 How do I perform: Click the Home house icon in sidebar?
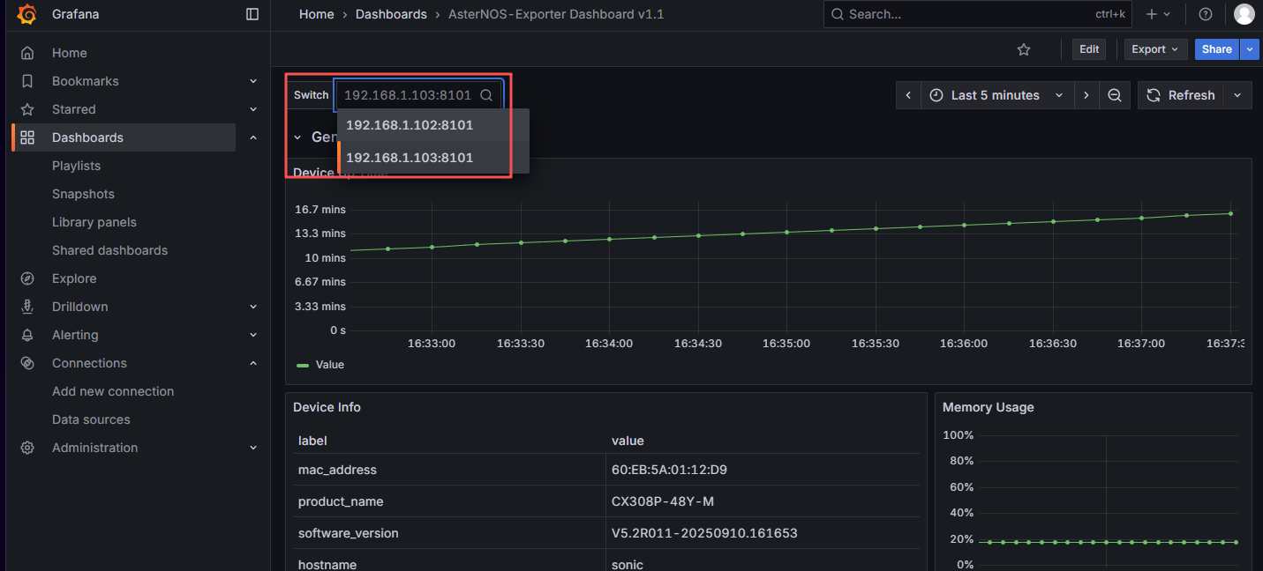pos(27,53)
